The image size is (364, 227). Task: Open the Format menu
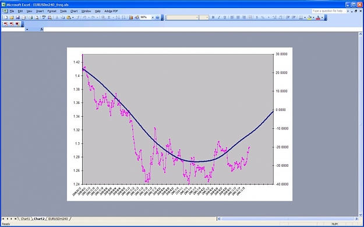pos(52,11)
